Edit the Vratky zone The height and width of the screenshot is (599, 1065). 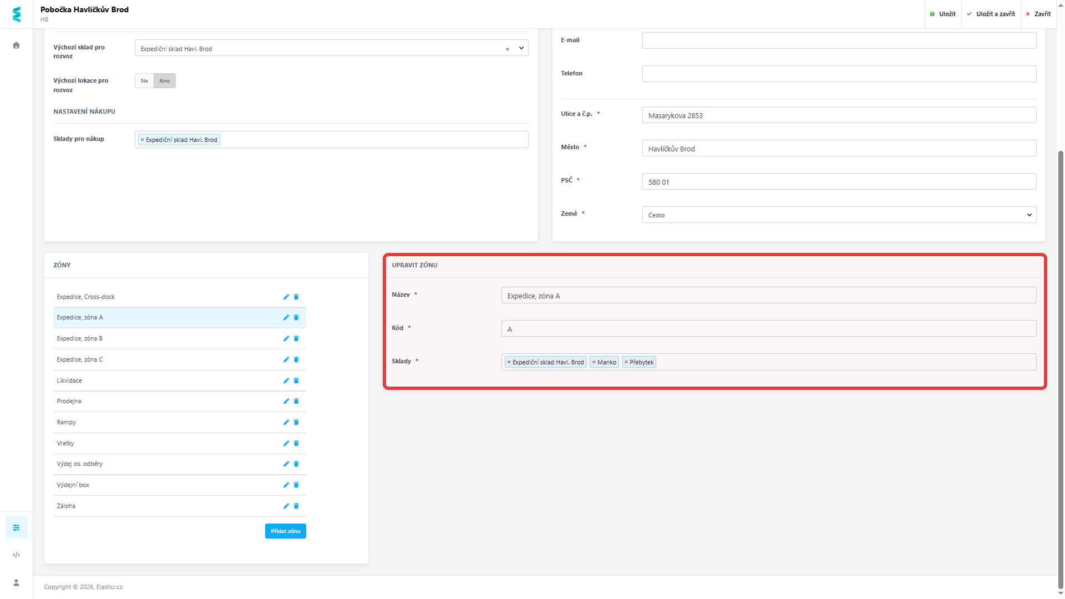[x=286, y=443]
